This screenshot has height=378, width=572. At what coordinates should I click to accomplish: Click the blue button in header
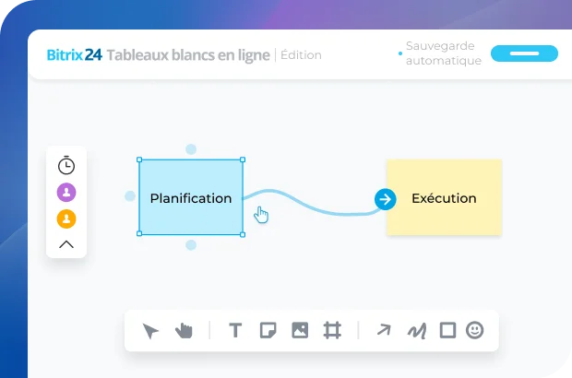pyautogui.click(x=524, y=53)
